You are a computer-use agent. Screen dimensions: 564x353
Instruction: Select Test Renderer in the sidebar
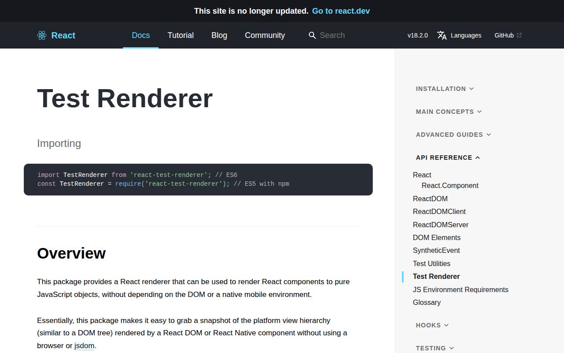coord(436,276)
